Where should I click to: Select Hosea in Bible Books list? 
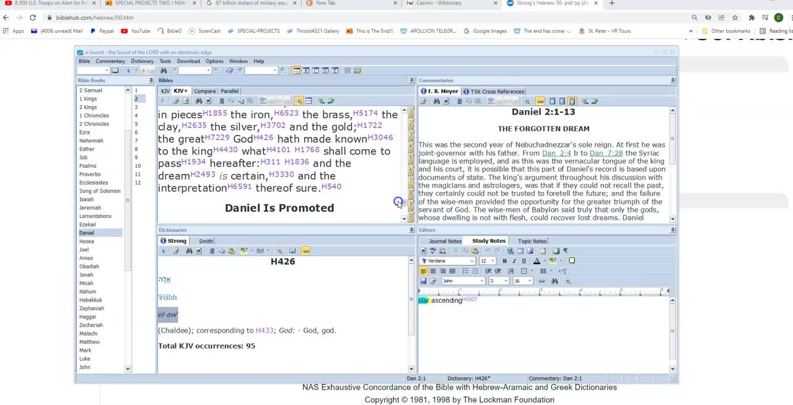[87, 242]
